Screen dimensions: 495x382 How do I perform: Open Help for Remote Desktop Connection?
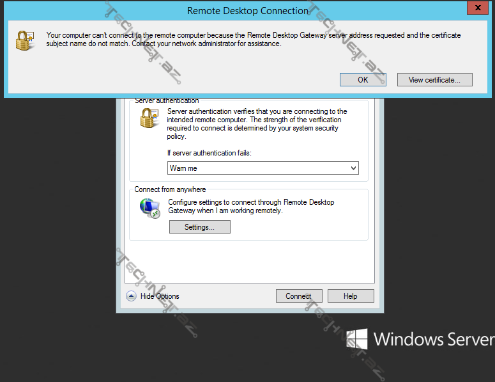351,296
